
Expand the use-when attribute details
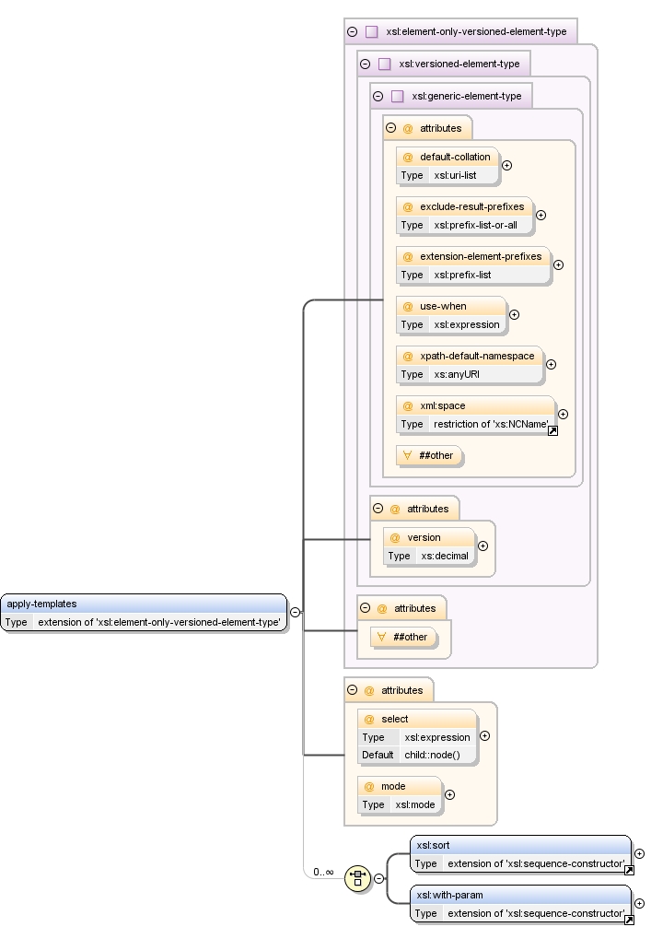point(514,314)
